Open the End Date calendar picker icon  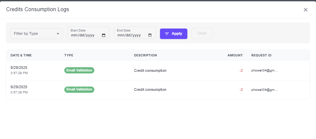[150, 35]
